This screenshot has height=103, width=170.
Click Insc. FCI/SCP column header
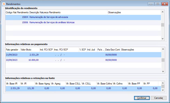66,50
